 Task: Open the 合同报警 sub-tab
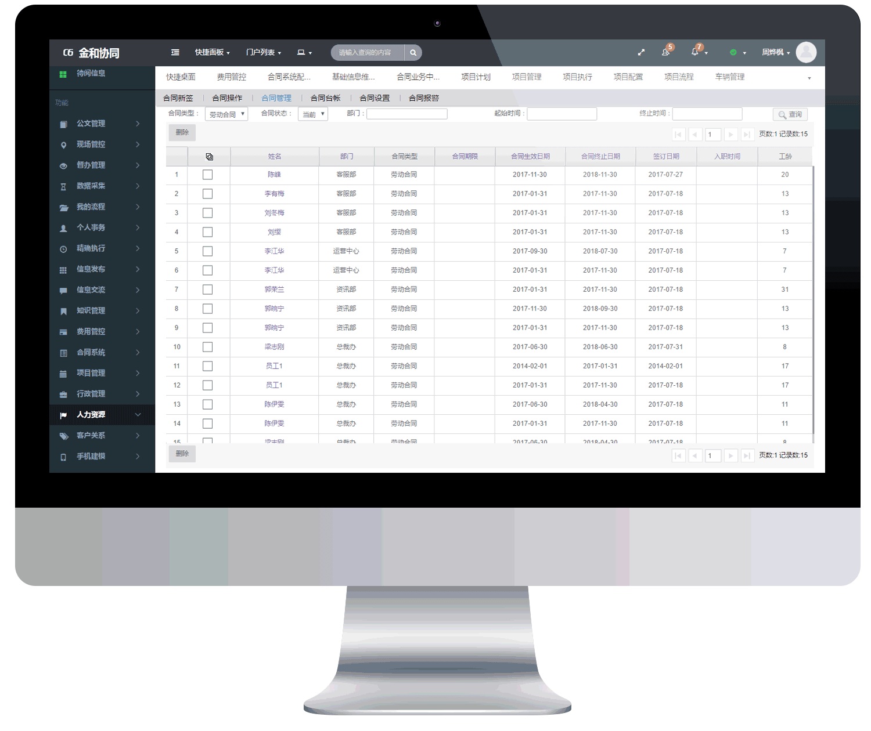click(424, 98)
